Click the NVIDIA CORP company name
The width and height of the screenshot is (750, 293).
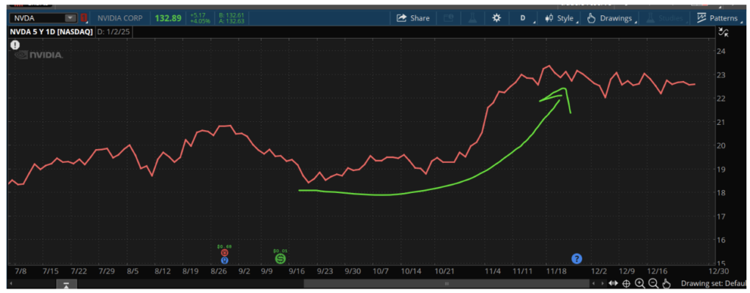point(121,18)
